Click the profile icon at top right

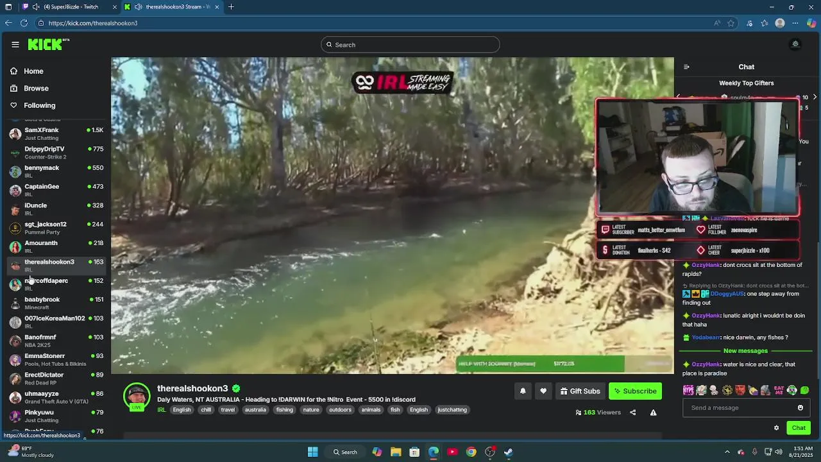click(795, 44)
